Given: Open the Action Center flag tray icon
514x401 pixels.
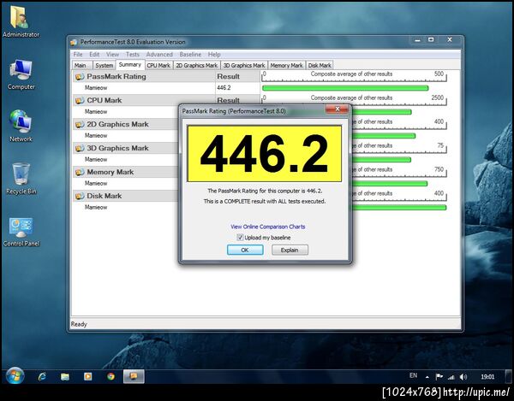Looking at the screenshot, I should pos(439,377).
